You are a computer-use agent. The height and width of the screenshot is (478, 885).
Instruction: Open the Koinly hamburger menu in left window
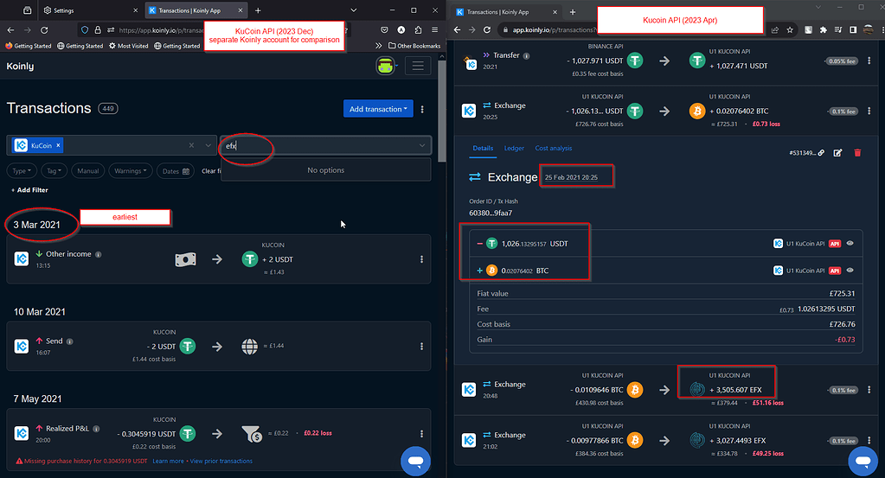tap(418, 66)
